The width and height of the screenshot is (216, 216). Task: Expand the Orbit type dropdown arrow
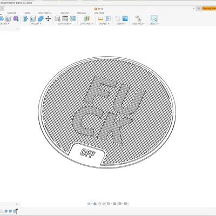click(91, 204)
